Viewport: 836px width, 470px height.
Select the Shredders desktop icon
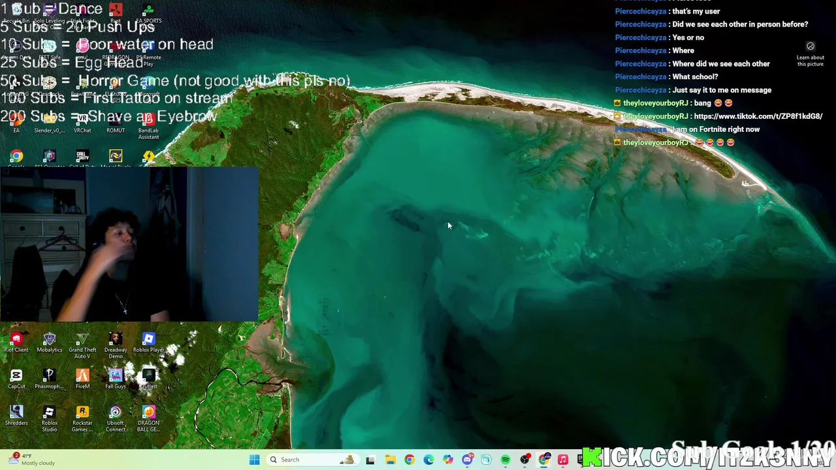point(16,415)
